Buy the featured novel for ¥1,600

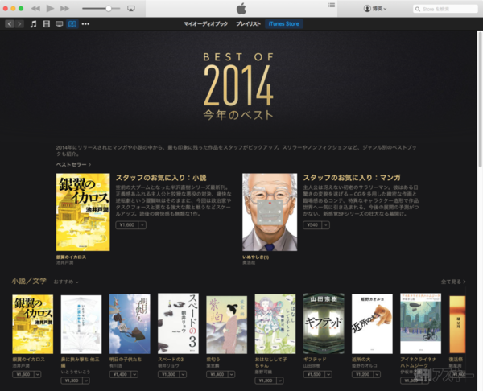pos(127,225)
